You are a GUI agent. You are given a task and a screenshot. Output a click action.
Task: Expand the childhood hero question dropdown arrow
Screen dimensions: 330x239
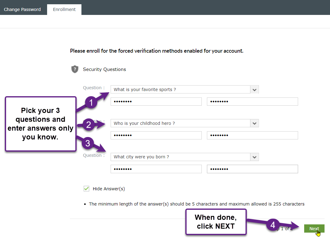coord(254,123)
